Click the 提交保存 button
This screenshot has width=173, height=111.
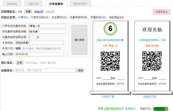[x=80, y=40]
